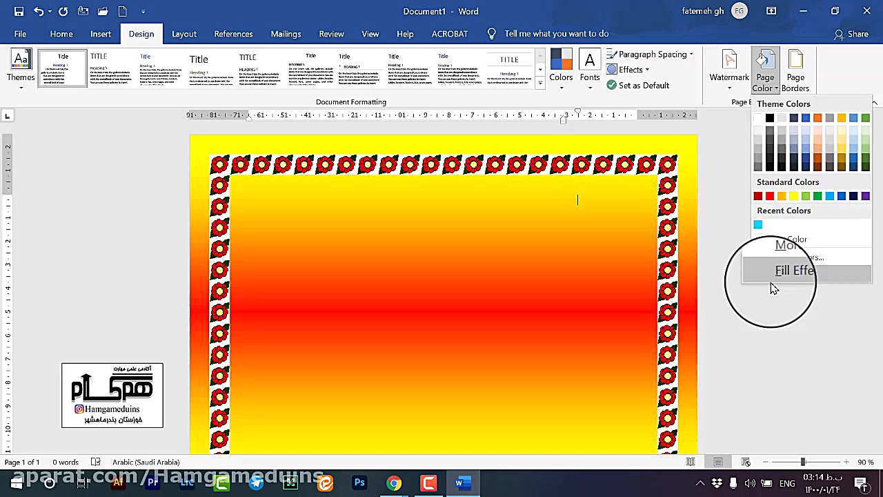Open Photoshop from the taskbar
The width and height of the screenshot is (883, 497).
[359, 483]
